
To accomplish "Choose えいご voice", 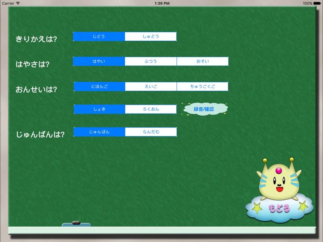I will pyautogui.click(x=151, y=86).
